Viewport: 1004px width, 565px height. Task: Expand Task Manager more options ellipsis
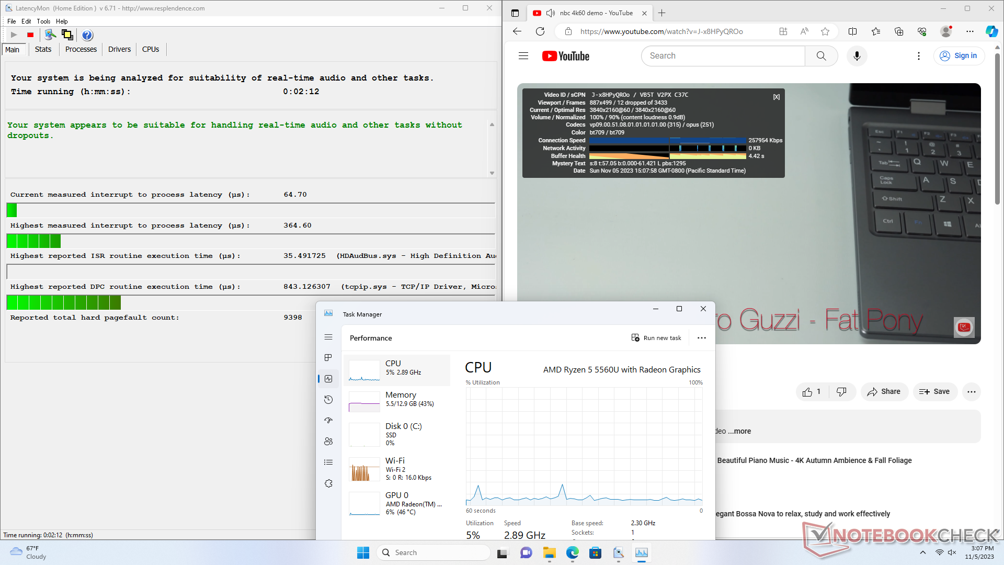pyautogui.click(x=702, y=338)
